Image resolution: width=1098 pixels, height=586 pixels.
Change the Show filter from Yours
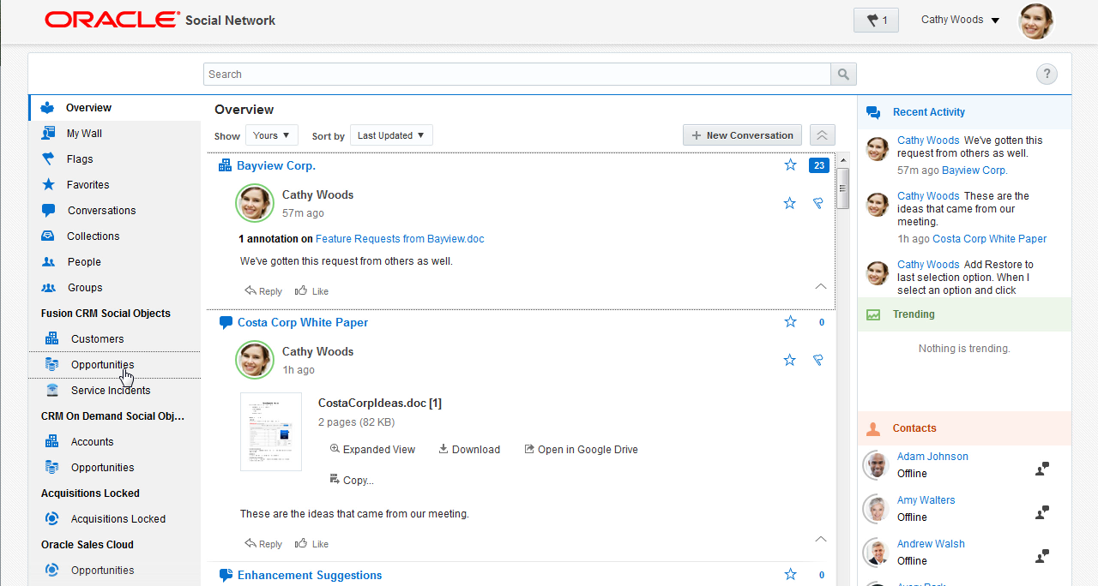click(x=271, y=135)
